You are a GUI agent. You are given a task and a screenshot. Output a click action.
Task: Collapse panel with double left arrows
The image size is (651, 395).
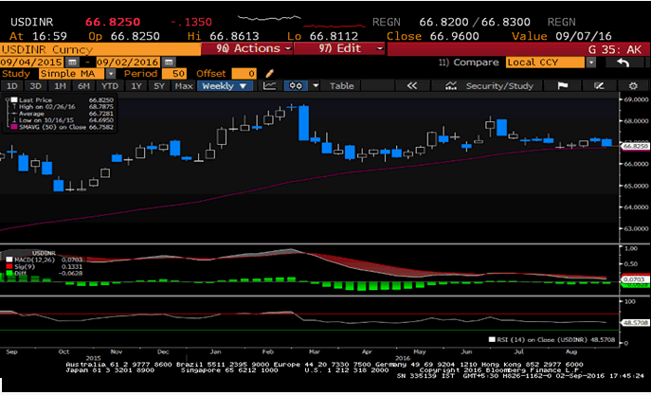(411, 86)
